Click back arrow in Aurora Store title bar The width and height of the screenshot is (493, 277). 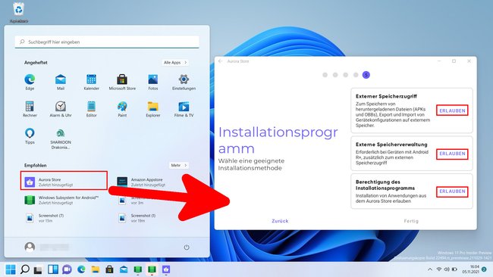[221, 61]
